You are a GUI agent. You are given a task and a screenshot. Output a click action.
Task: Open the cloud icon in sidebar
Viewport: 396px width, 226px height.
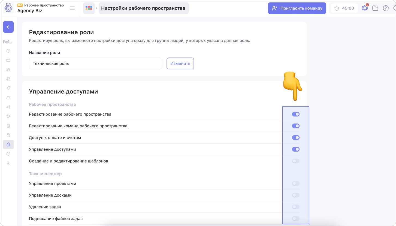(x=8, y=98)
